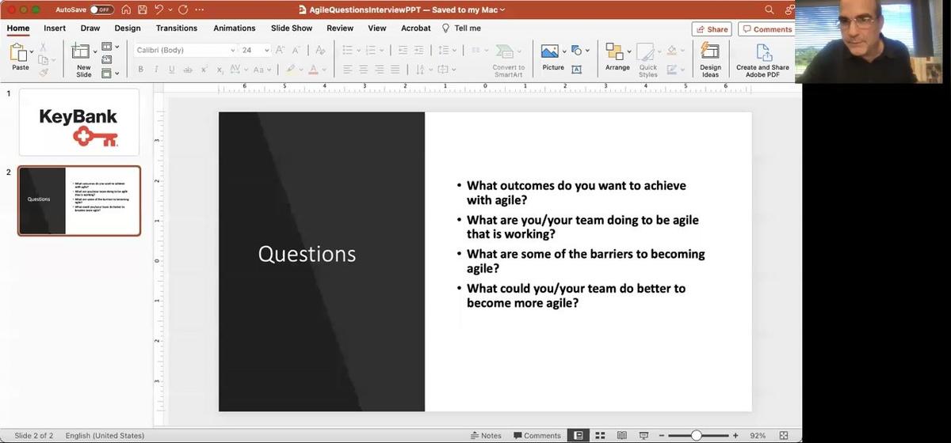Click Create and Share Adobe PDF icon

762,59
